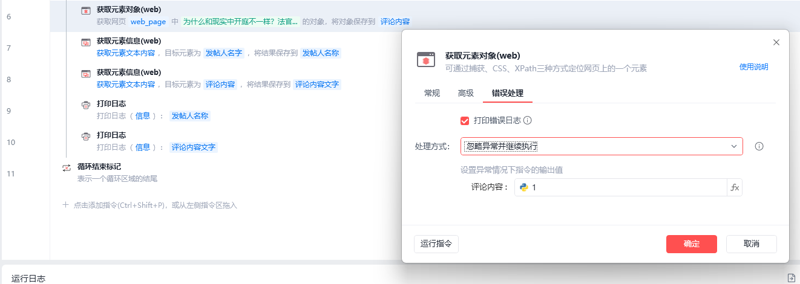Click the 评论内容 element tag on row 8
The image size is (800, 284).
coord(220,85)
